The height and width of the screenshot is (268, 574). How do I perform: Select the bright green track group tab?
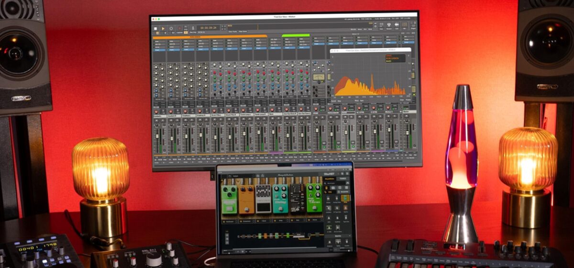296,35
